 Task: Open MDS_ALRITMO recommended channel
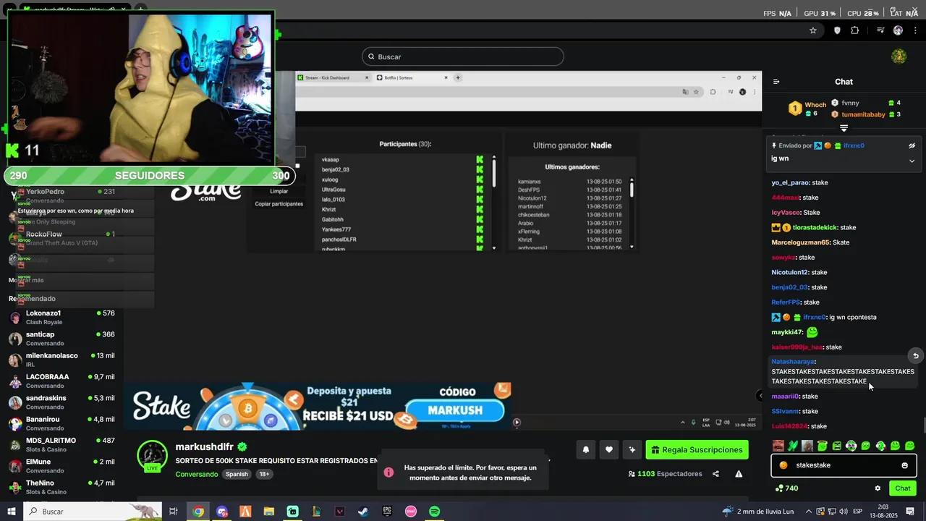61,444
